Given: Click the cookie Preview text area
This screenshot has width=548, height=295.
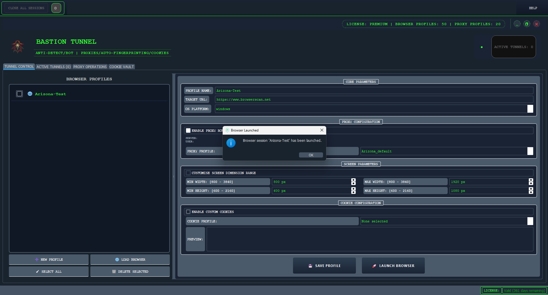Looking at the screenshot, I should [370, 239].
